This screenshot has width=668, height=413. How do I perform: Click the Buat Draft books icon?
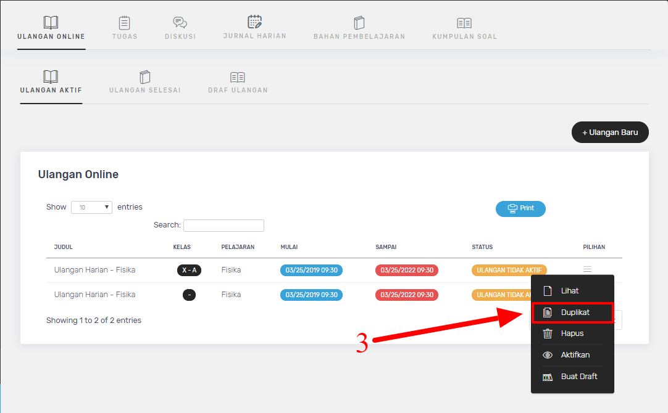[x=548, y=377]
